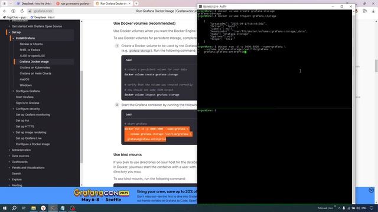
Task: Open the GigaChat bookmark
Action: click(15, 17)
